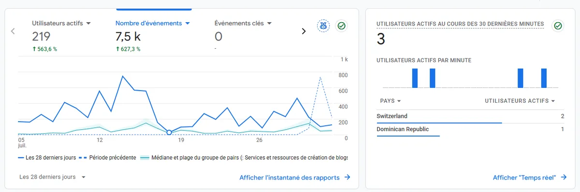Click the 12 date label on chart axis
The height and width of the screenshot is (192, 580).
100,140
